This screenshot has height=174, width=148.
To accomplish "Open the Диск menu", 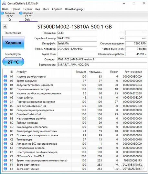I will (x=46, y=9).
